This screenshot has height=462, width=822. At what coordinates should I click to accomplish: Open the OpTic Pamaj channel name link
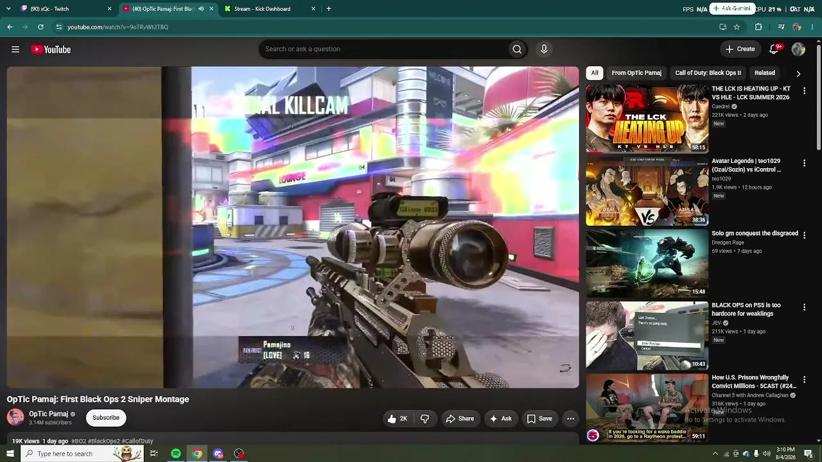[48, 414]
